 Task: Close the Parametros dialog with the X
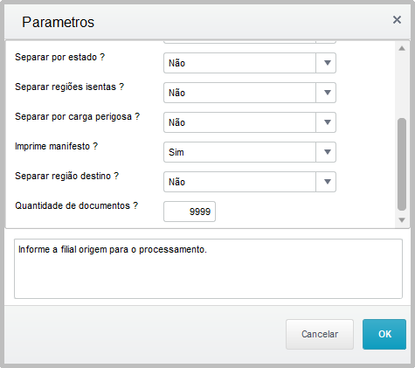click(x=397, y=20)
